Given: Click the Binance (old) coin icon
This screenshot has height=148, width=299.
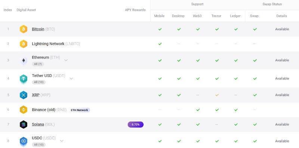Looking at the screenshot, I should click(24, 110).
